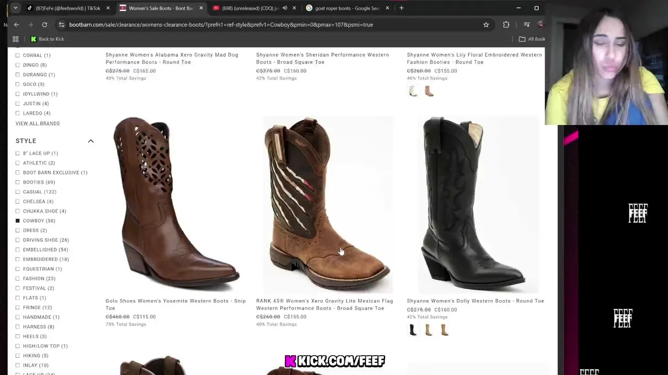Check the HIKING style filter
668x375 pixels.
[18, 356]
